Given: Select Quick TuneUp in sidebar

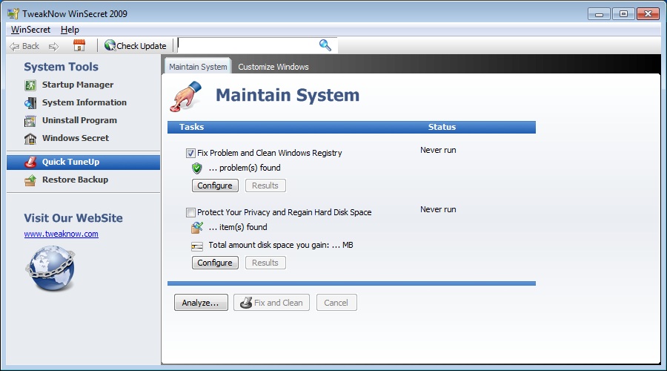Looking at the screenshot, I should (83, 162).
